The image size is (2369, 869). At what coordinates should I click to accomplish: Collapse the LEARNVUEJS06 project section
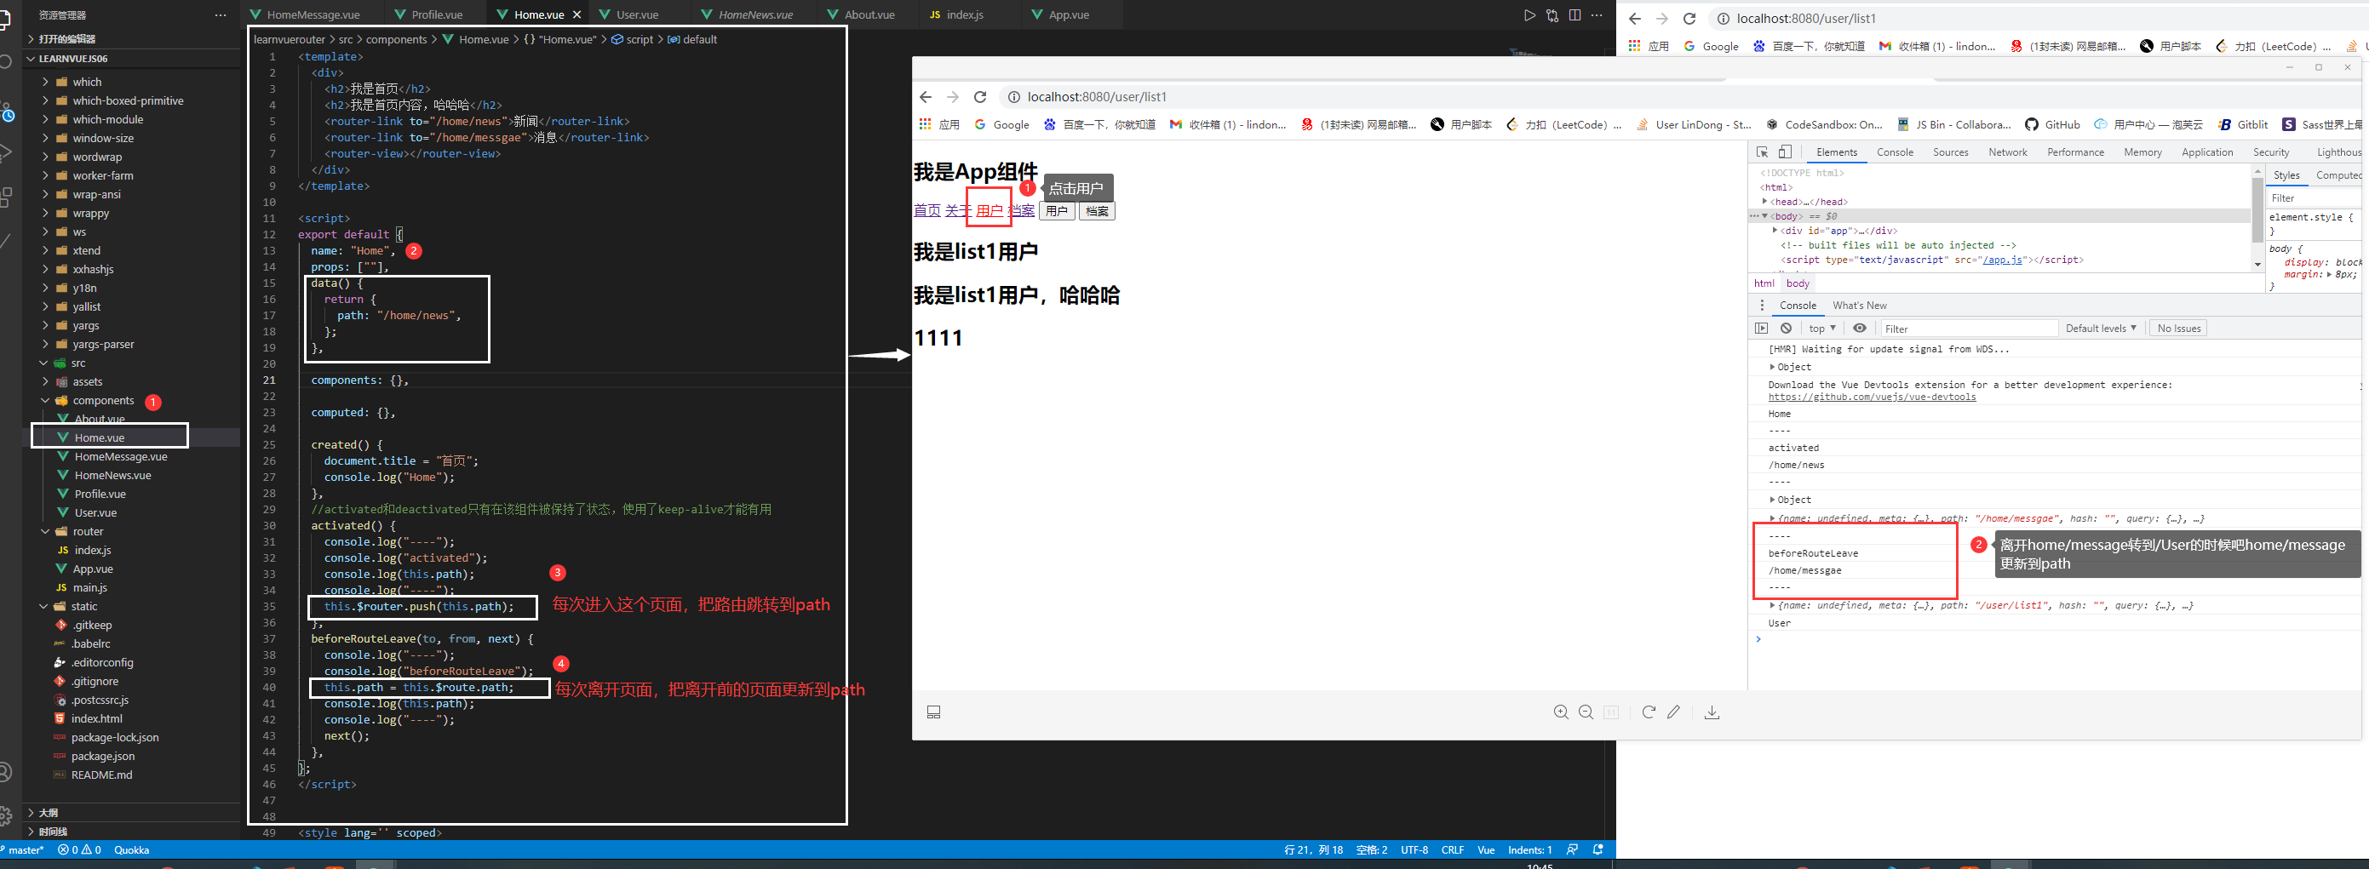(x=130, y=58)
